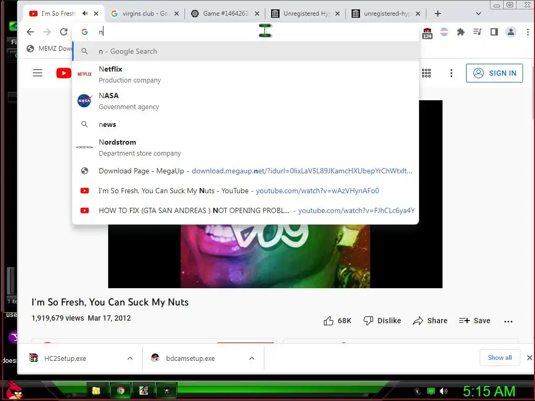The height and width of the screenshot is (401, 535).
Task: Open the extension icon with the 124 badge
Action: (x=427, y=33)
